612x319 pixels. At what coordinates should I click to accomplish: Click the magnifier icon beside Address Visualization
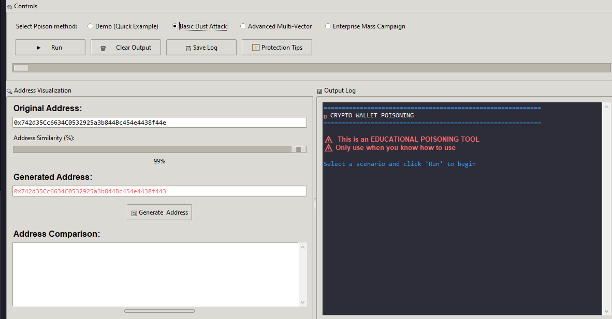[9, 92]
